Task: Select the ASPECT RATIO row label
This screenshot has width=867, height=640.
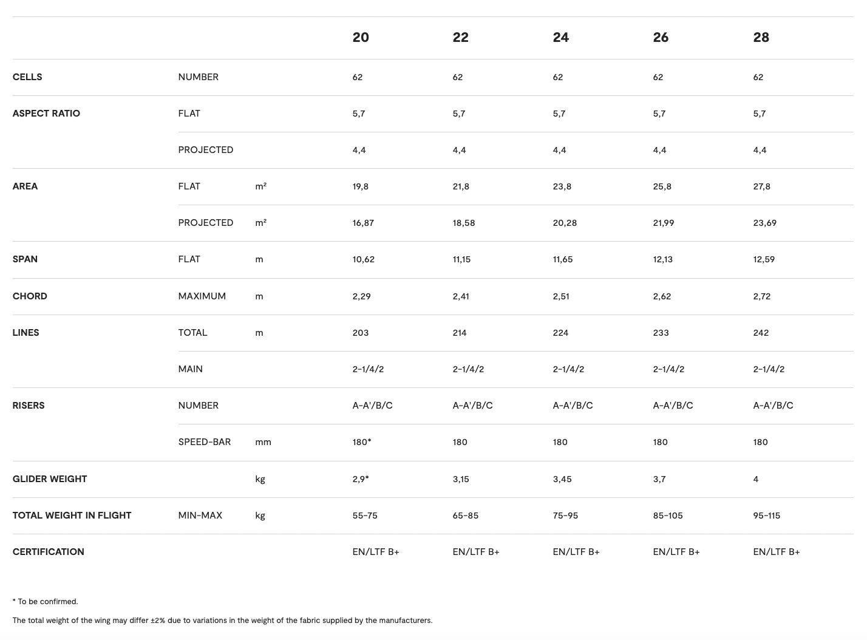Action: [46, 114]
